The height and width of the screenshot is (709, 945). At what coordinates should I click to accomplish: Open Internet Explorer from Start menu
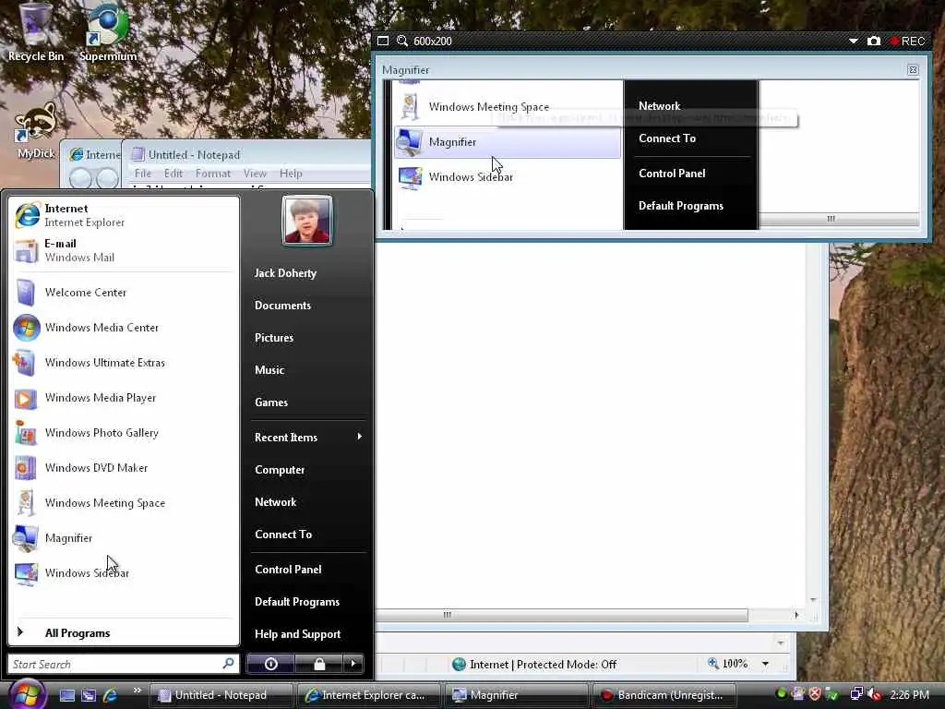[125, 215]
